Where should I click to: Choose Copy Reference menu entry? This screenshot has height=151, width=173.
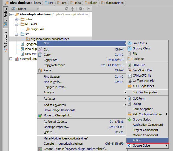tap(82, 65)
